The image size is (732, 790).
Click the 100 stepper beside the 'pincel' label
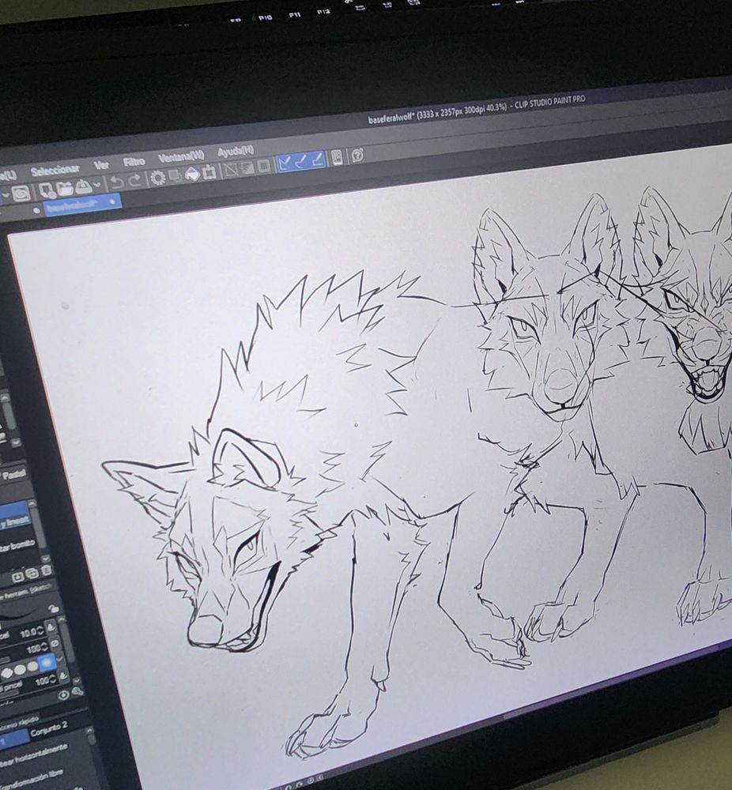pos(52,680)
